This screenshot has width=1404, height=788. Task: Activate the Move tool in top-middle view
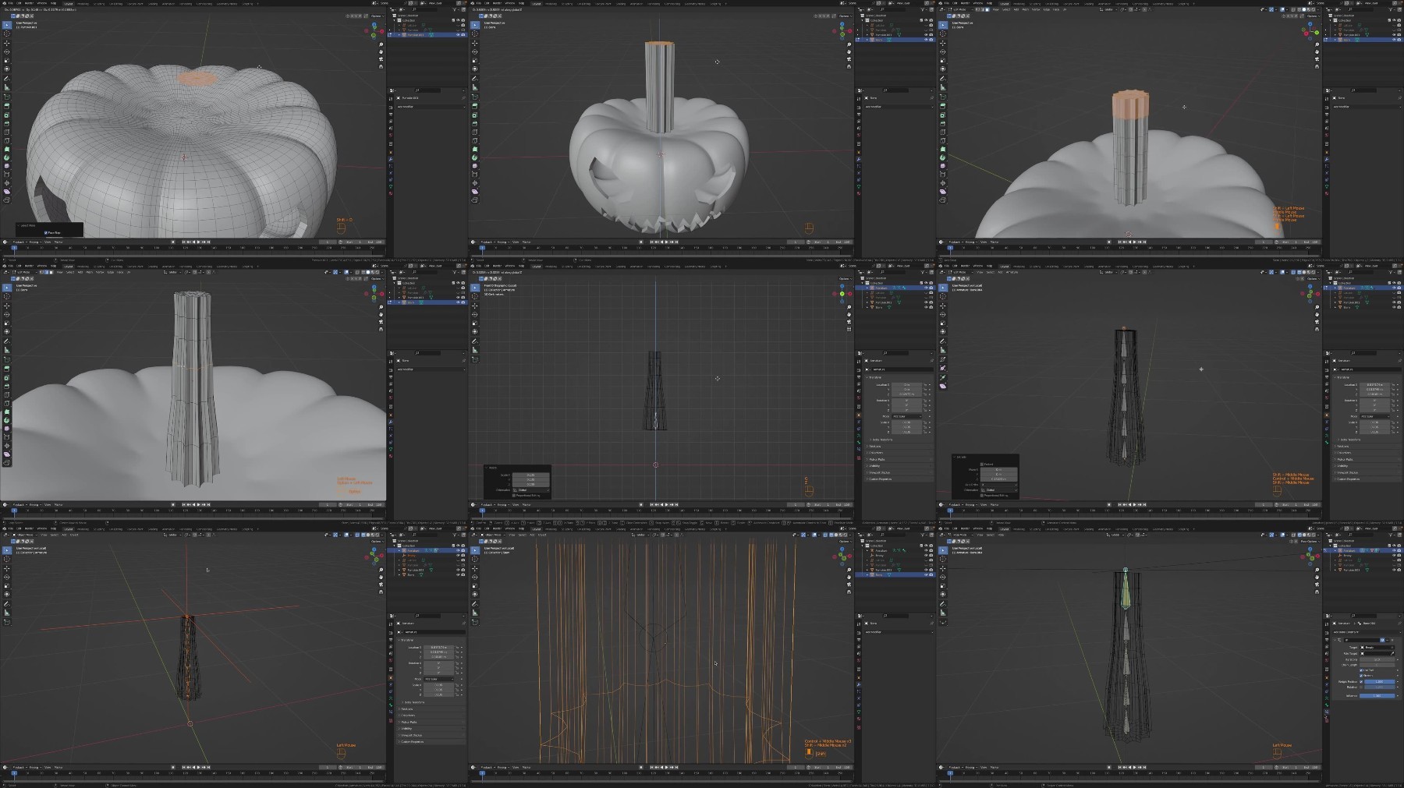pyautogui.click(x=475, y=43)
